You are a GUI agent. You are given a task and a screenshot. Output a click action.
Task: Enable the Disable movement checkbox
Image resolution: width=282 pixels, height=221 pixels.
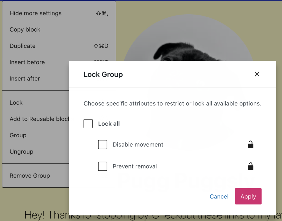point(103,144)
